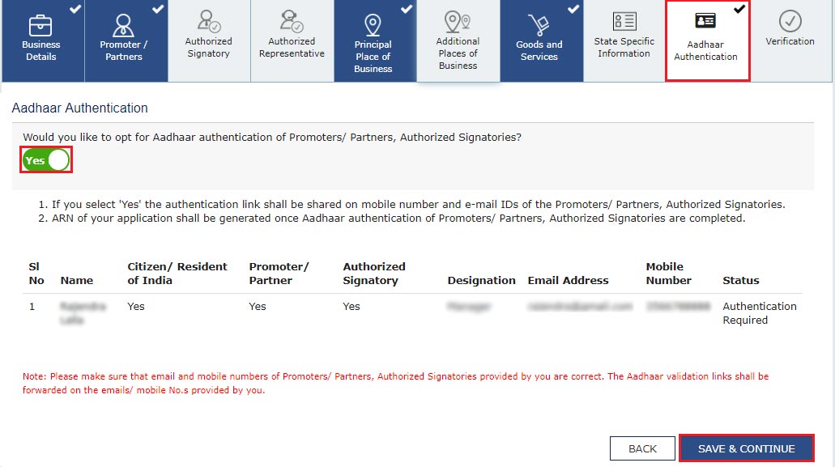Click the Authentication Required status text
This screenshot has height=467, width=835.
tap(759, 313)
